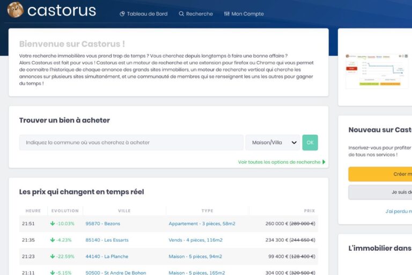The image size is (412, 275).
Task: Click the down arrow for -4.23% evolution
Action: tap(53, 240)
